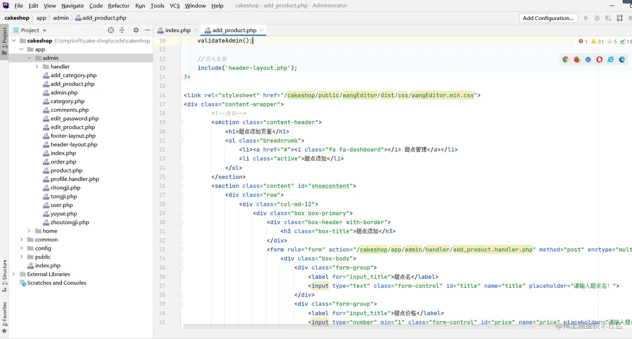
Task: Select ritongji.php in project tree
Action: pos(66,188)
